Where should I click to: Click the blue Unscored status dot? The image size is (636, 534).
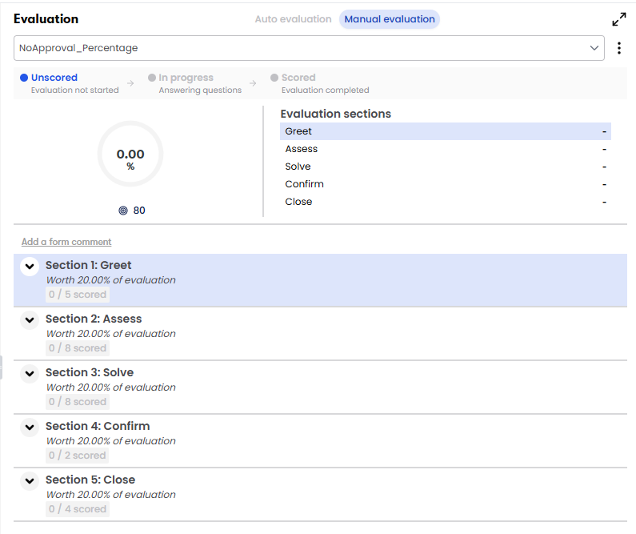24,78
